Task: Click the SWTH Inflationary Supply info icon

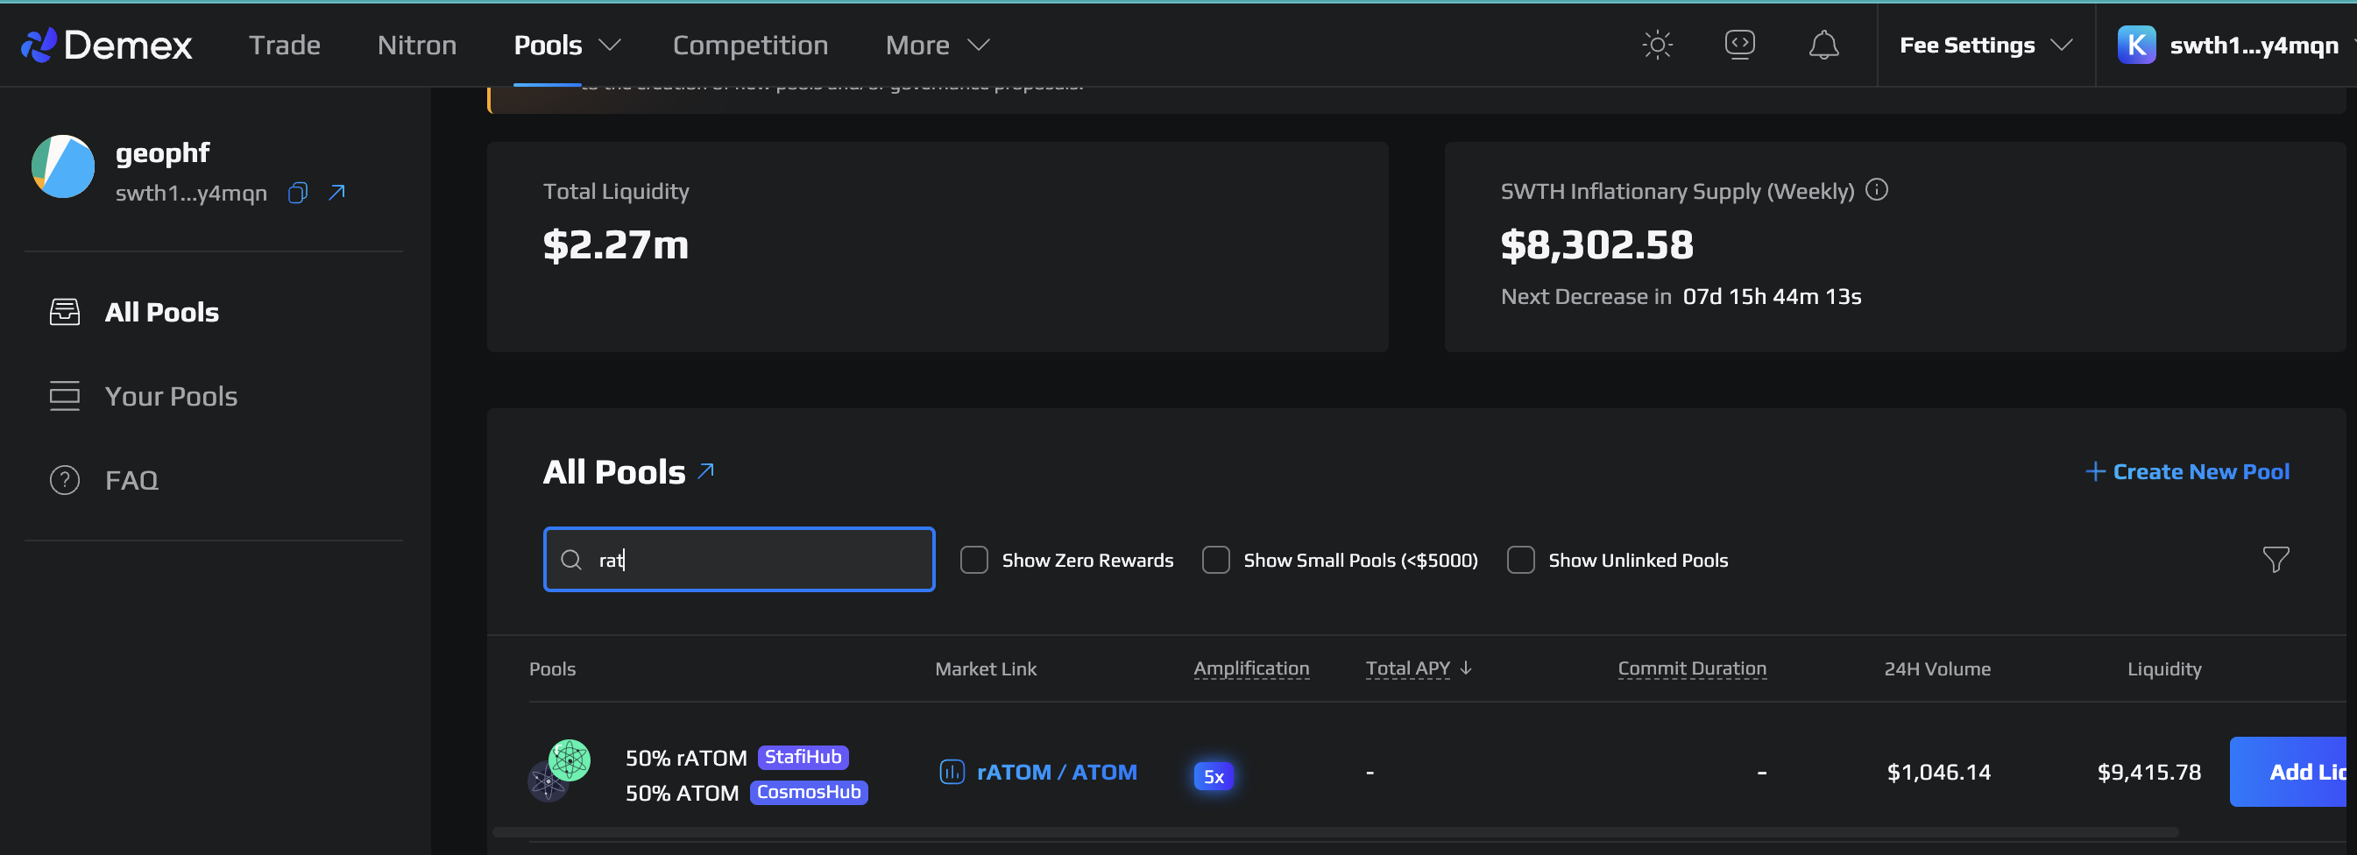Action: click(x=1877, y=189)
